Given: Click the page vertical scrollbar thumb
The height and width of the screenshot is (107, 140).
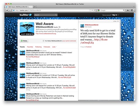Looking at the screenshot, I should (x=135, y=20).
